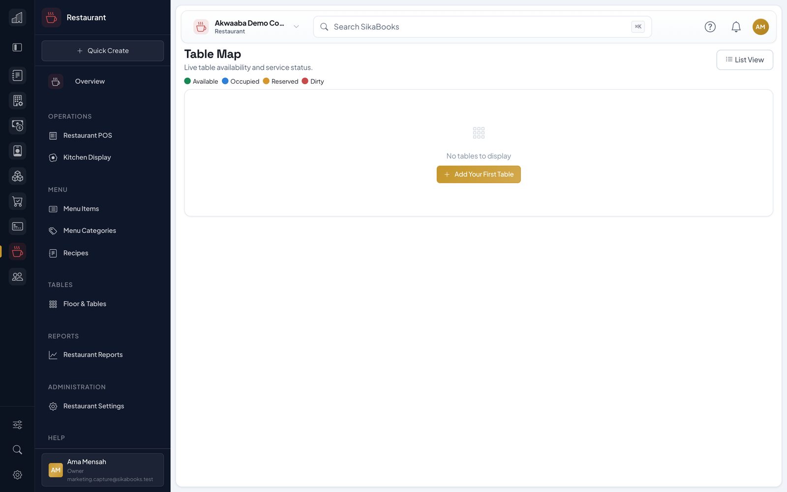Open the building with gear icon in the rail

point(17,100)
